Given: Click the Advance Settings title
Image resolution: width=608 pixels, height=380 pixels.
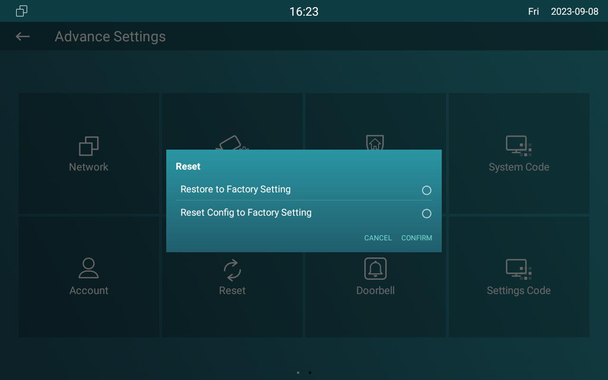Looking at the screenshot, I should point(110,37).
